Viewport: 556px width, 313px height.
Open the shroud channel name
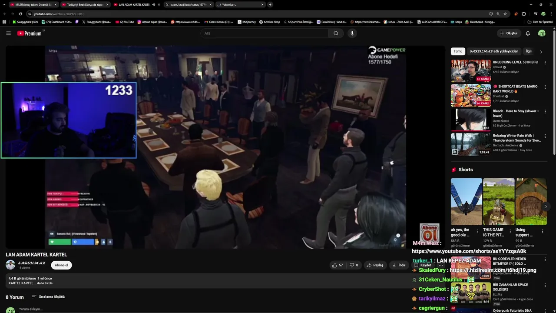(x=497, y=67)
